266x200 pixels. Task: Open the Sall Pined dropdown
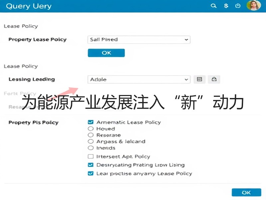(139, 40)
